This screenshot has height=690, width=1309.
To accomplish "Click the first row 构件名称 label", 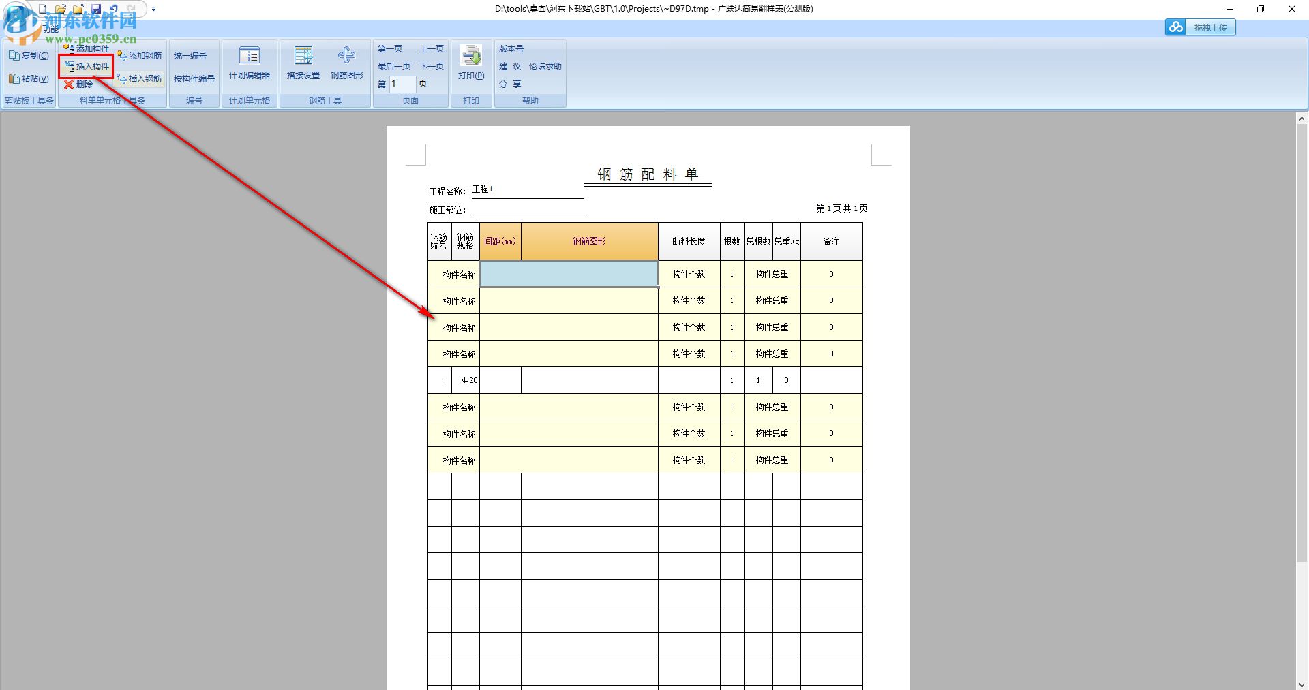I will coord(460,275).
